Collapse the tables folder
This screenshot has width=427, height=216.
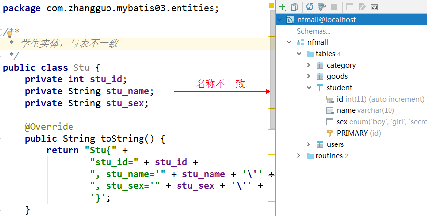tap(299, 54)
